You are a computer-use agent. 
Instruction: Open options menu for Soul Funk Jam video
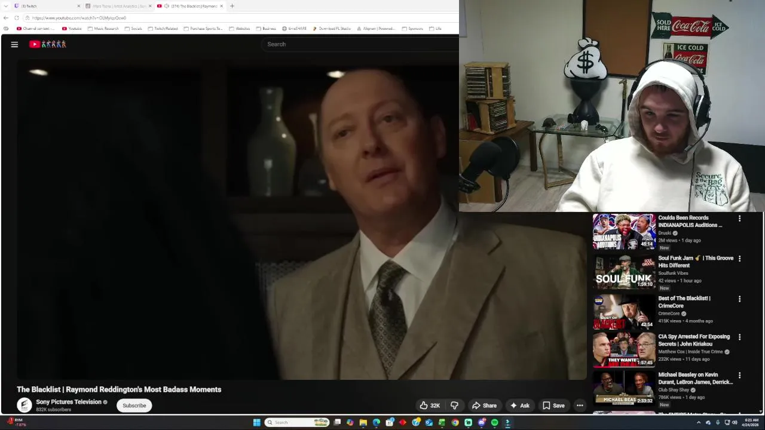click(739, 259)
